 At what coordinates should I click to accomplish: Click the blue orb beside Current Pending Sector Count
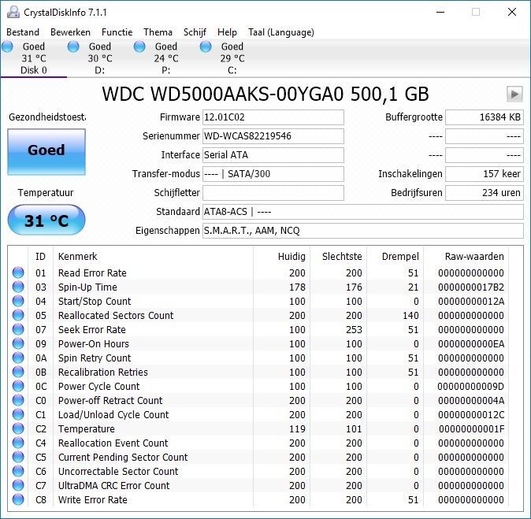point(18,458)
